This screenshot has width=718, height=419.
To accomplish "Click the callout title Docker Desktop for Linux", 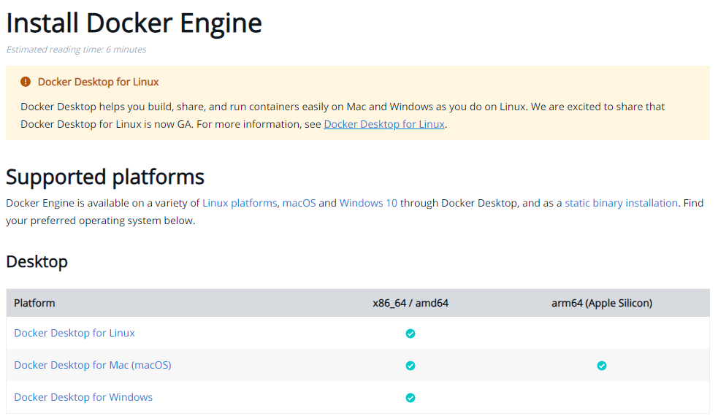I will pyautogui.click(x=98, y=82).
